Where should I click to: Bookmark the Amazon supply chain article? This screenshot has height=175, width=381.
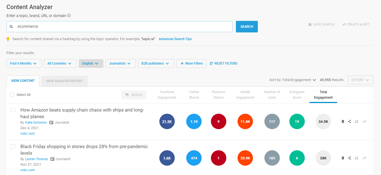(343, 121)
